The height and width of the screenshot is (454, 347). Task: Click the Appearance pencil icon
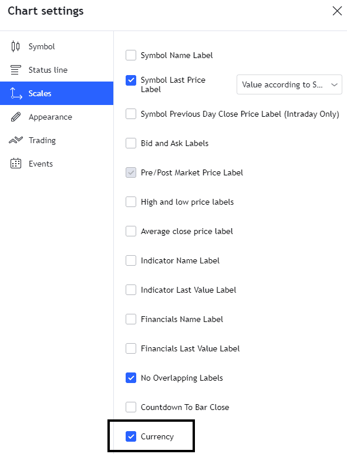[x=16, y=117]
